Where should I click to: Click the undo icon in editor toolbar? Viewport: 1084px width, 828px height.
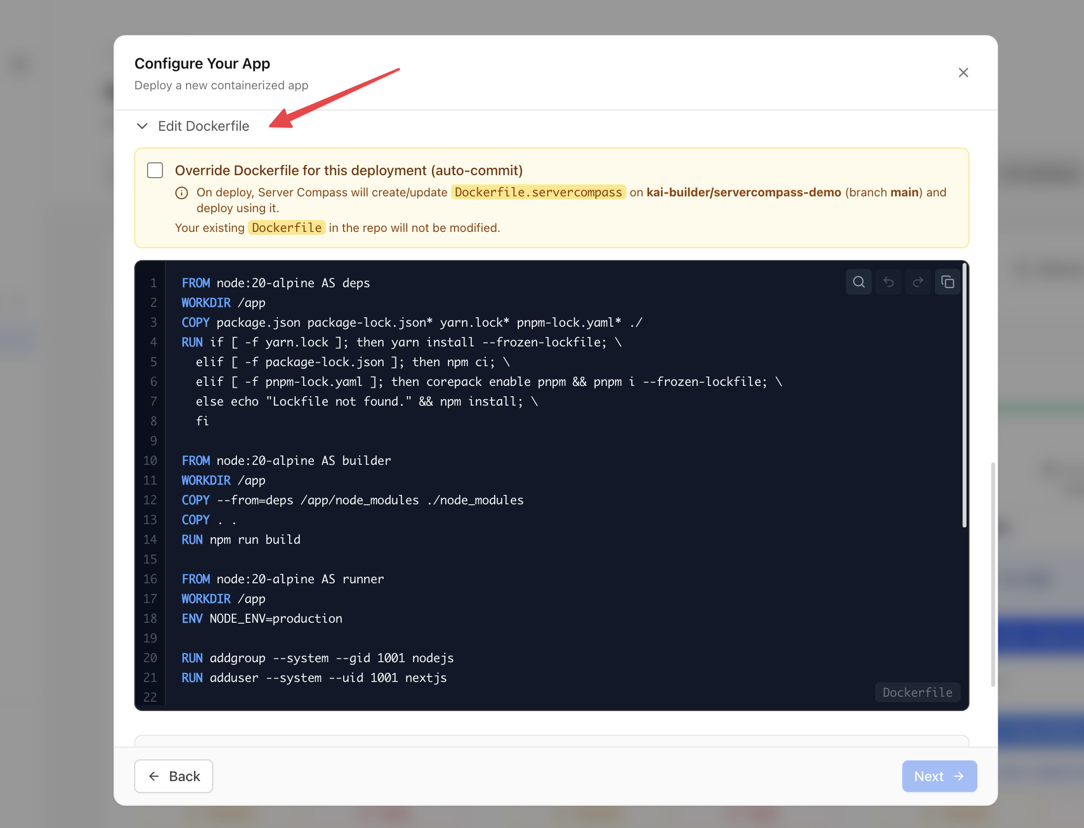pos(888,282)
